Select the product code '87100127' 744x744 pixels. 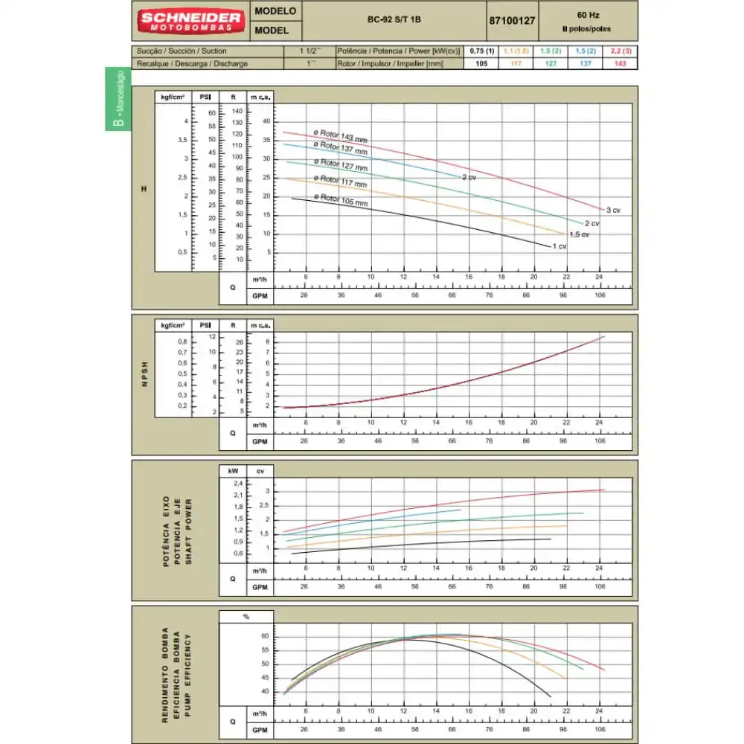pyautogui.click(x=512, y=20)
